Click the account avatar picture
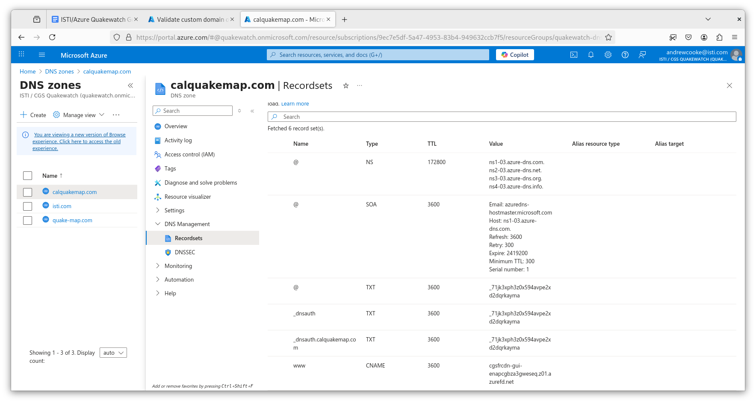756x403 pixels. (736, 55)
